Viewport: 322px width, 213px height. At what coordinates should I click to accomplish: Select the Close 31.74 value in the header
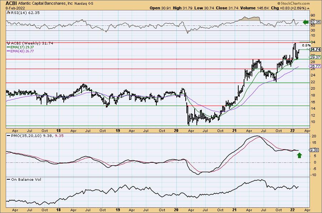227,8
